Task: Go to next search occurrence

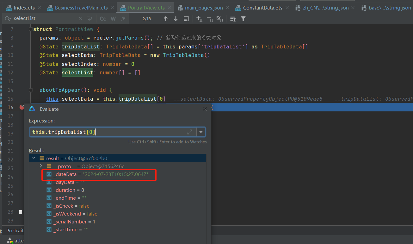Action: (176, 19)
